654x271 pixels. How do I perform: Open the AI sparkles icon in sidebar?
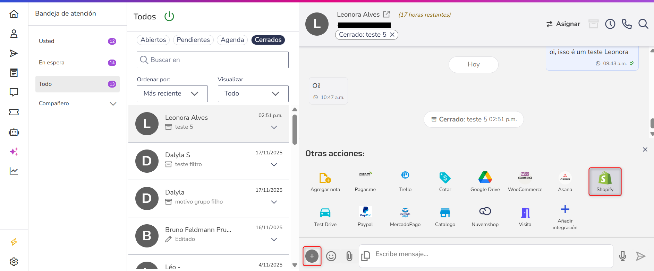coord(14,152)
